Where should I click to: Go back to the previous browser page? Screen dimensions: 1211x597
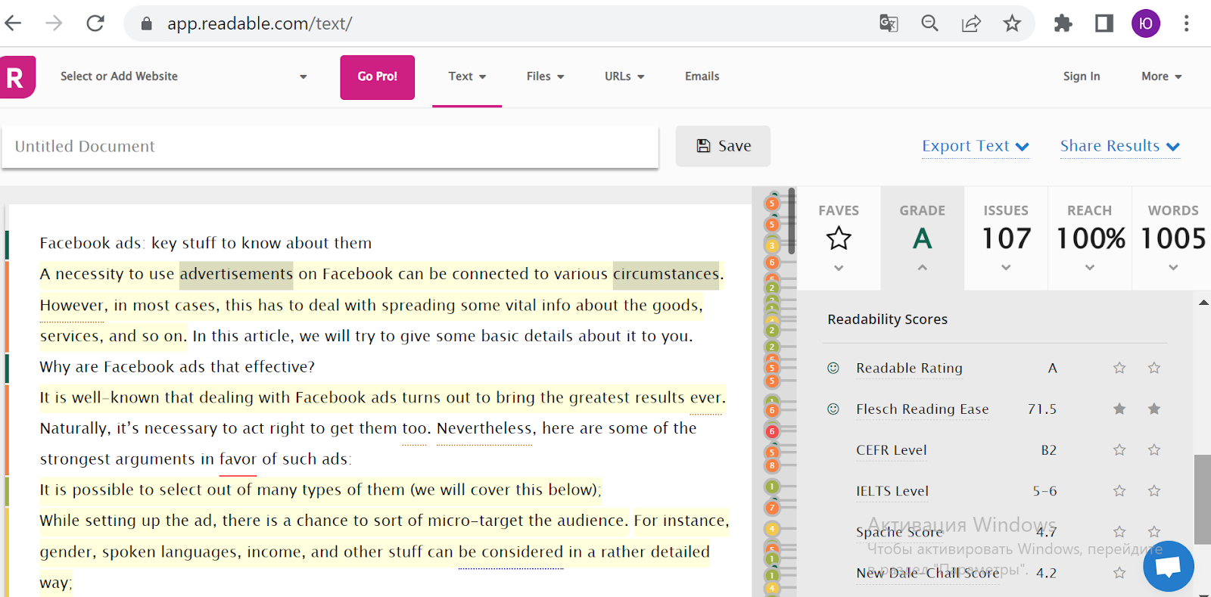(x=13, y=23)
